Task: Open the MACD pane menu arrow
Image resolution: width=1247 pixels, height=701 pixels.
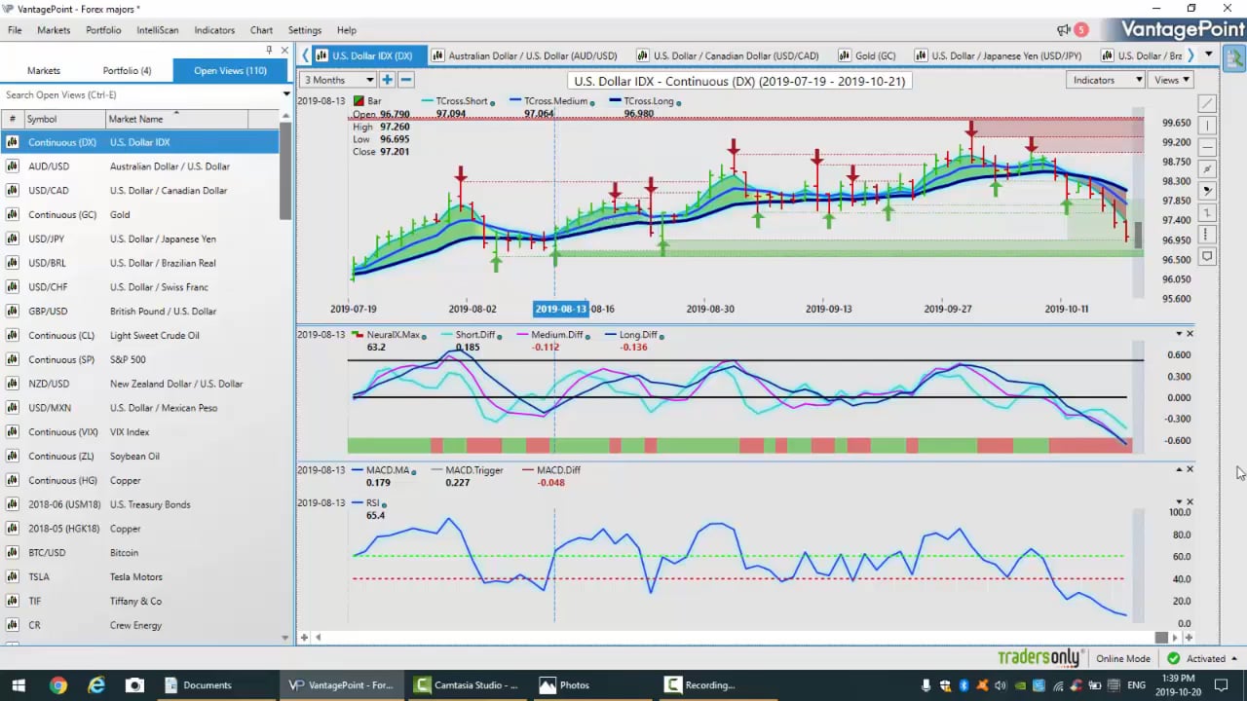Action: 1178,469
